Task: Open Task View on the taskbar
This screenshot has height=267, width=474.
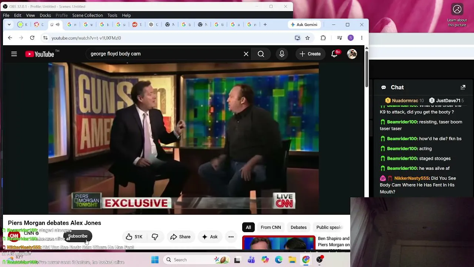Action: (x=237, y=260)
